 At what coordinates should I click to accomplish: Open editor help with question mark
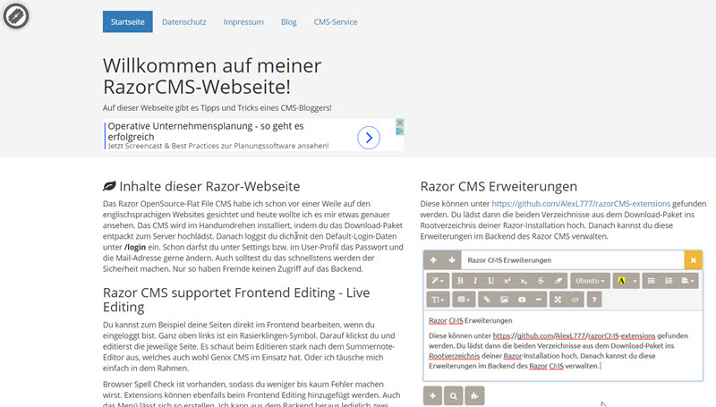(594, 300)
